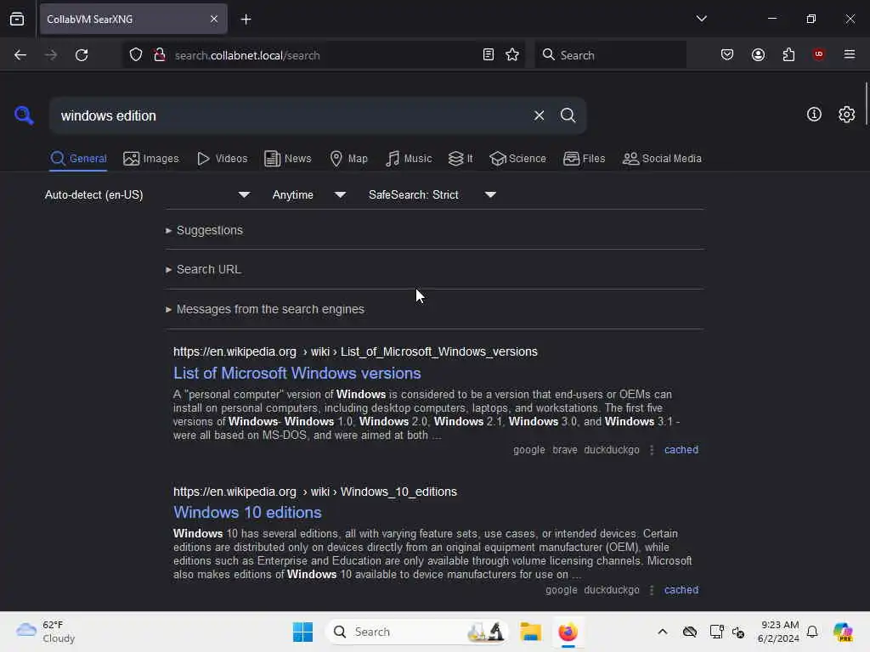870x652 pixels.
Task: Switch to Social Media category
Action: click(x=662, y=159)
